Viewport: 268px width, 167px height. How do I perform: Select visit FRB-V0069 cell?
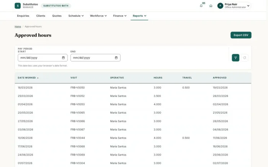78,154
